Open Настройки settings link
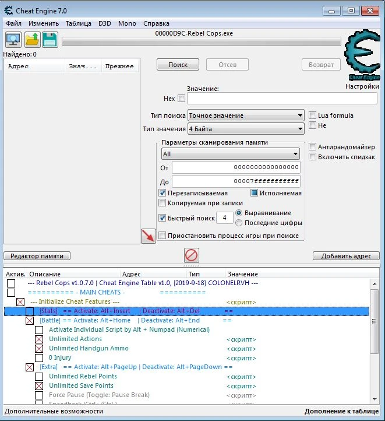Image resolution: width=385 pixels, height=421 pixels. tap(362, 86)
